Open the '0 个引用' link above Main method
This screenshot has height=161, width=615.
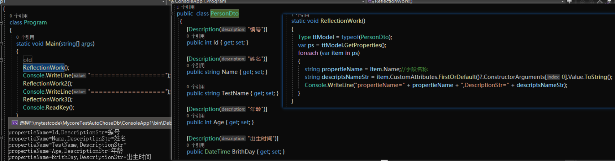pos(25,37)
